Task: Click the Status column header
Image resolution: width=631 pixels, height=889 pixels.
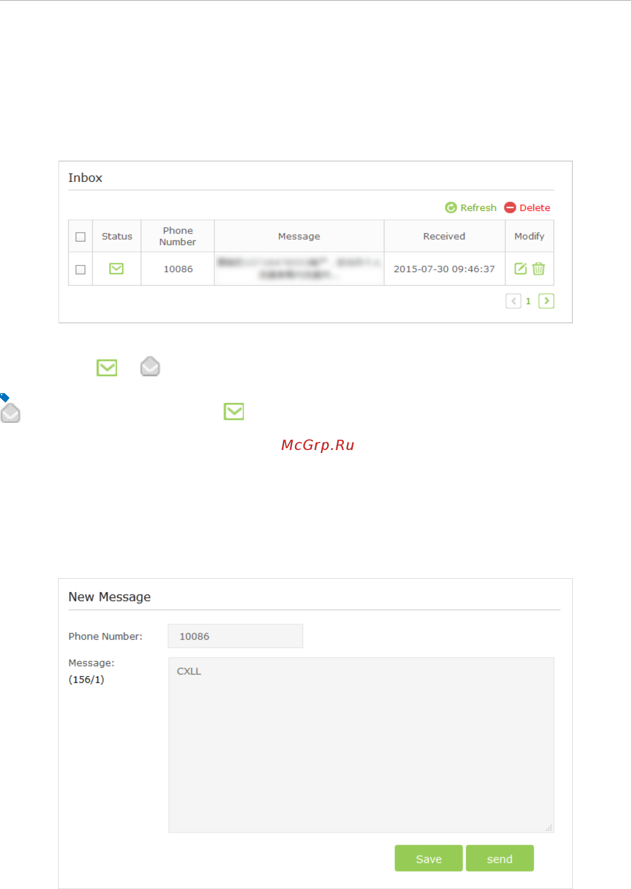Action: click(117, 236)
